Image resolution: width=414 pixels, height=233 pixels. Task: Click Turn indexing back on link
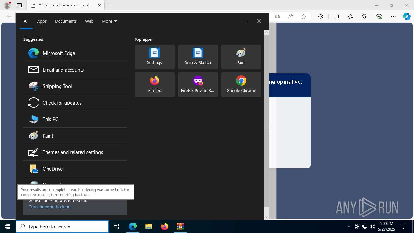tap(50, 207)
